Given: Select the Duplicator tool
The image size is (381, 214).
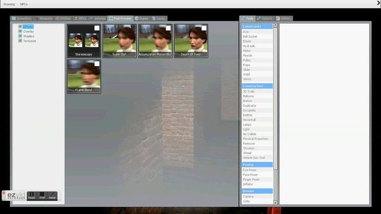Looking at the screenshot, I should click(257, 106).
